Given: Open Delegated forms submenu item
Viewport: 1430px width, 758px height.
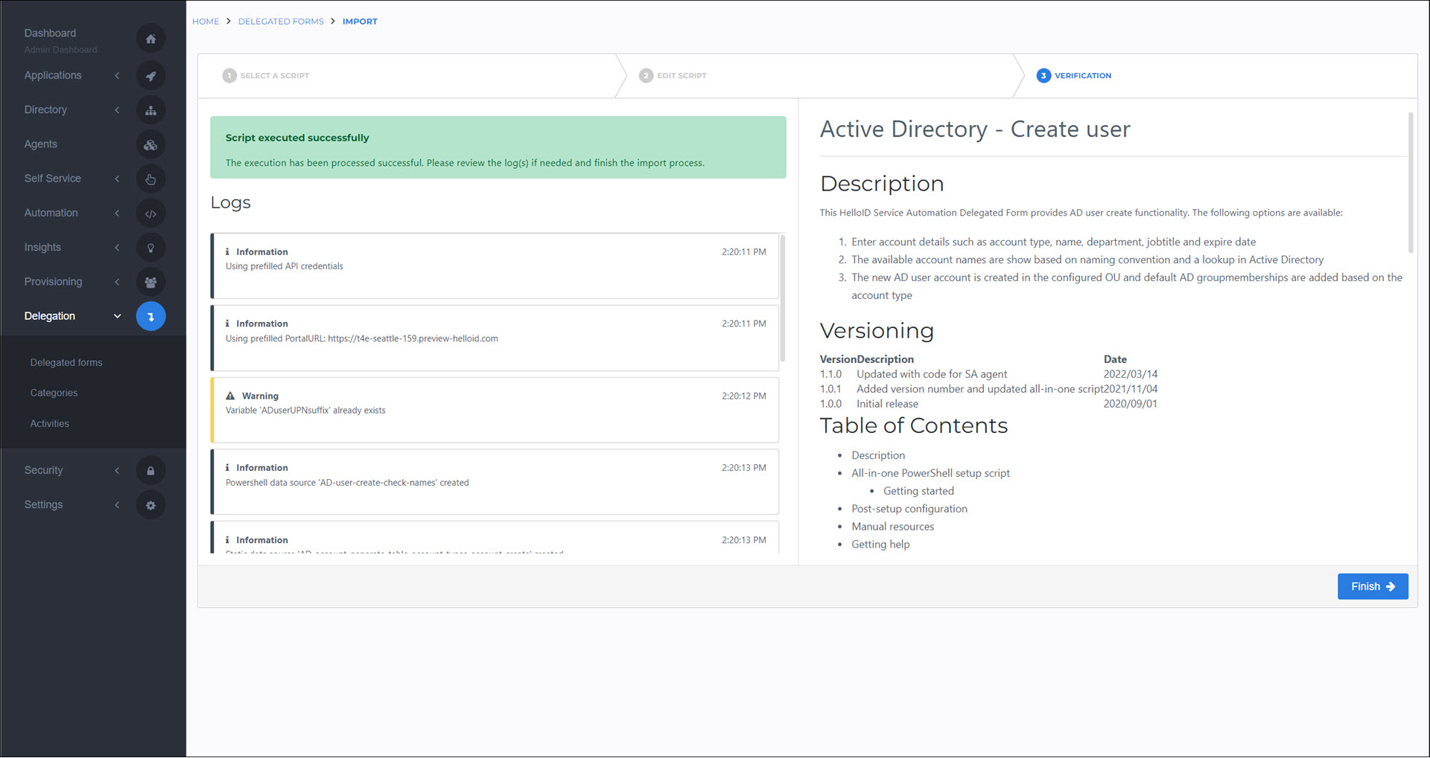Looking at the screenshot, I should point(66,362).
